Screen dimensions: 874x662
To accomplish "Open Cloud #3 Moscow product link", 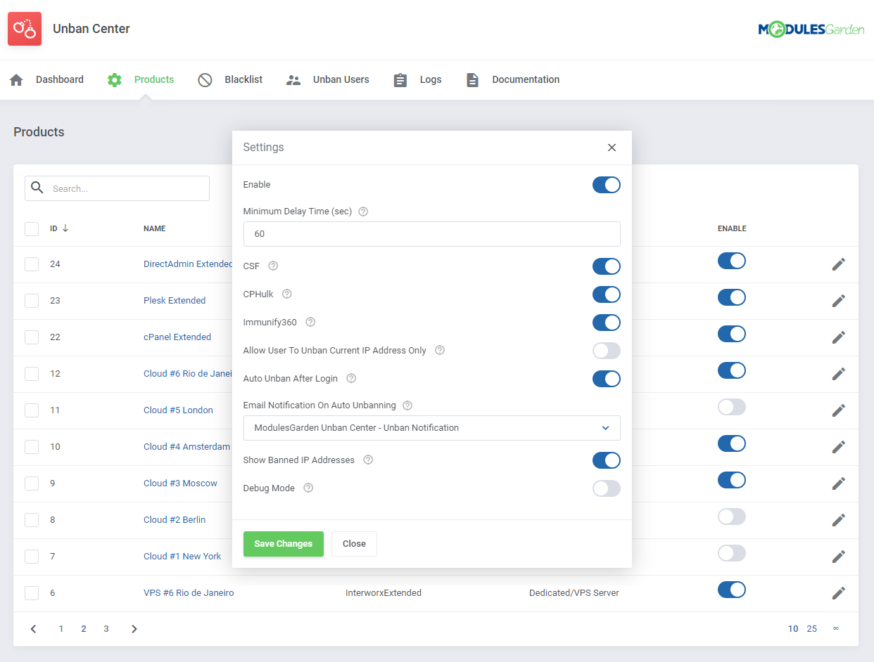I will tap(180, 483).
